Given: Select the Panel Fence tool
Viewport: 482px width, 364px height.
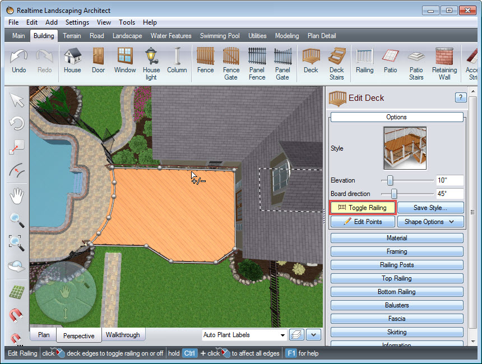Looking at the screenshot, I should [x=257, y=64].
